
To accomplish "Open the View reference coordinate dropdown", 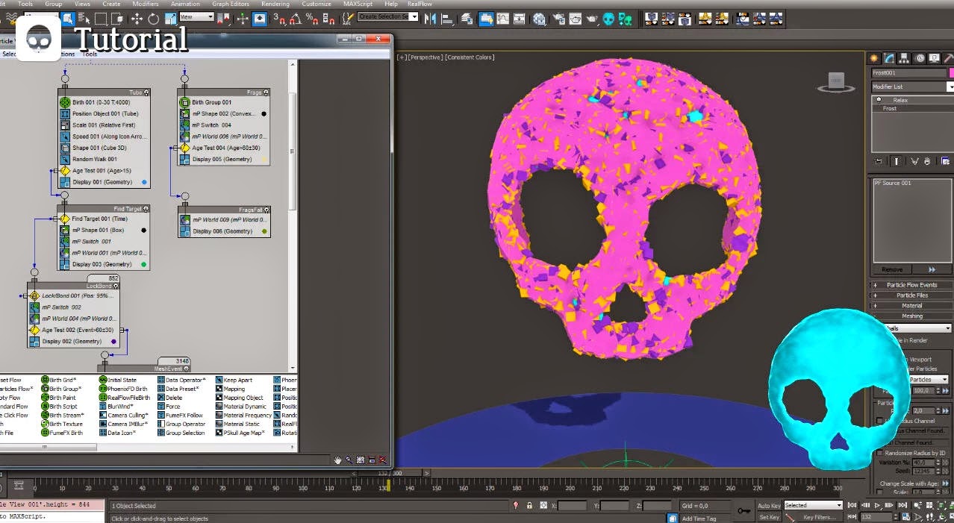I will click(196, 16).
